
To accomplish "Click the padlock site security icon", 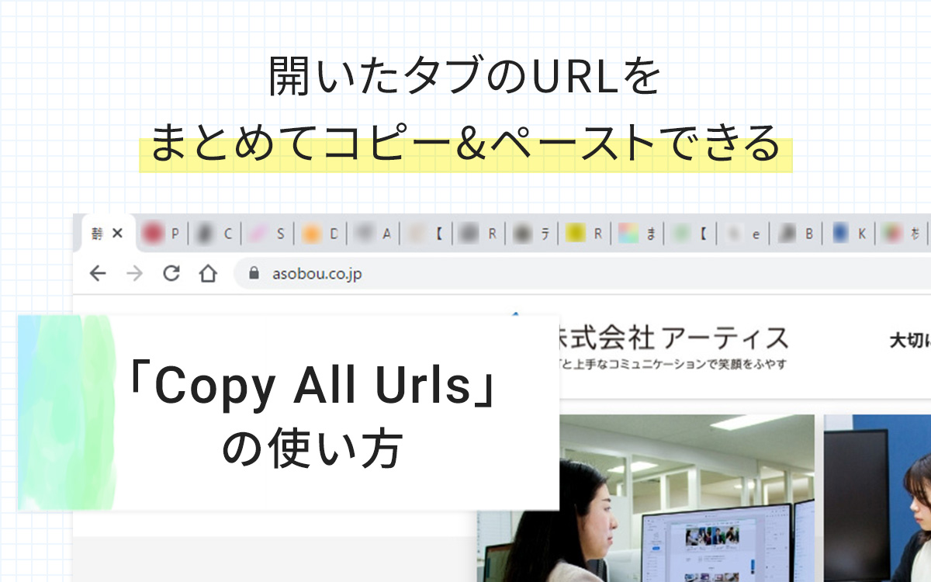I will point(253,273).
